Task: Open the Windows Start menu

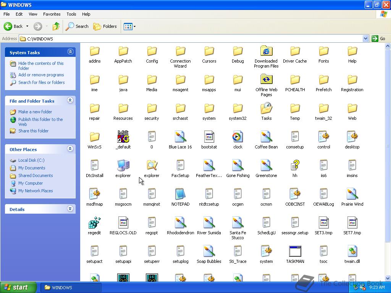Action: click(18, 287)
